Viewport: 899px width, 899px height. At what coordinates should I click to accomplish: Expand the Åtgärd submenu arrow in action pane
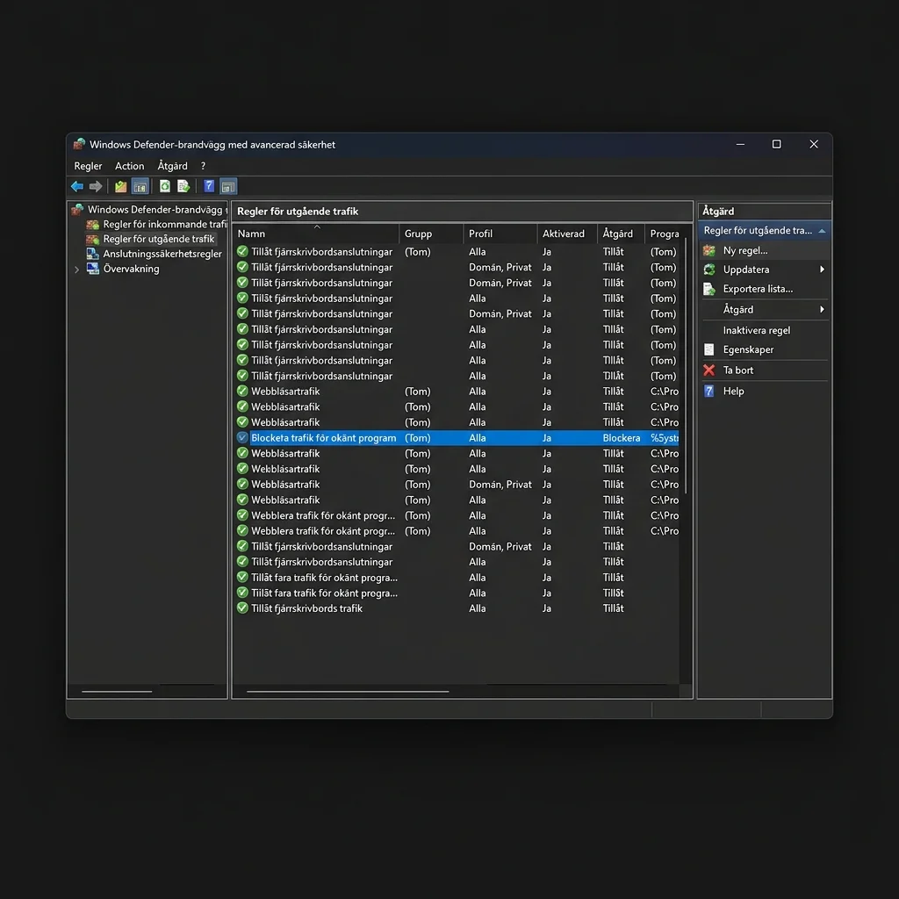822,310
